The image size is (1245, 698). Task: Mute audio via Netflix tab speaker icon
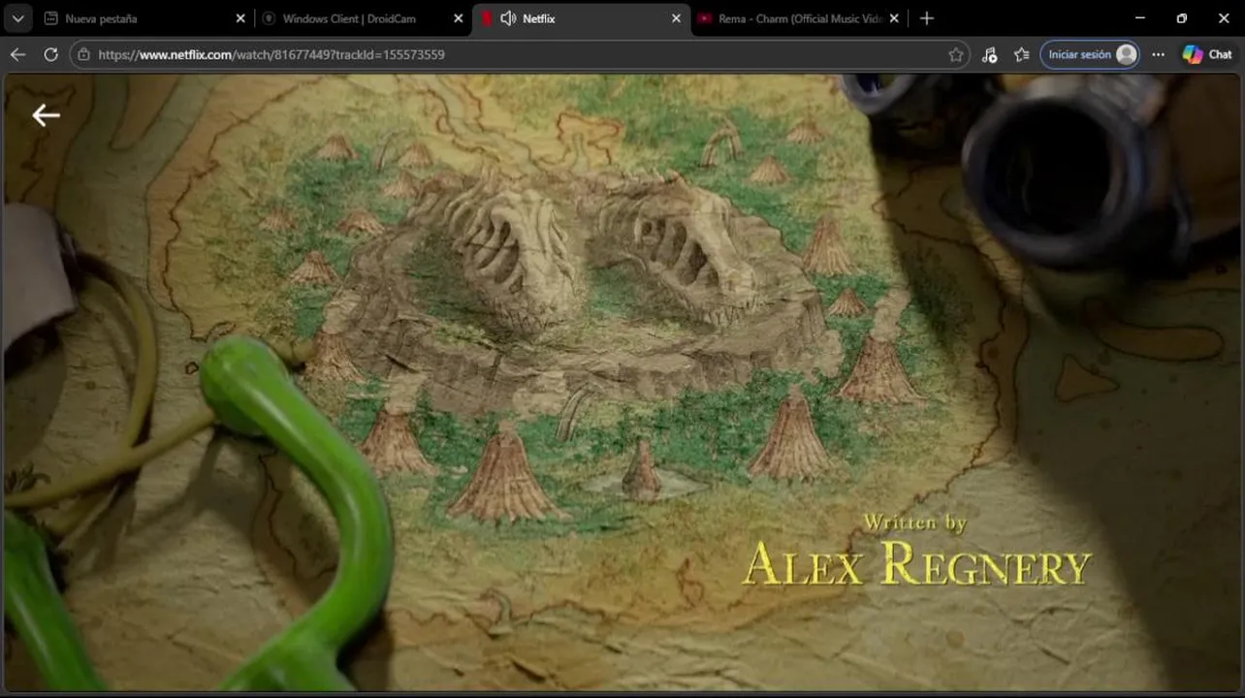508,18
